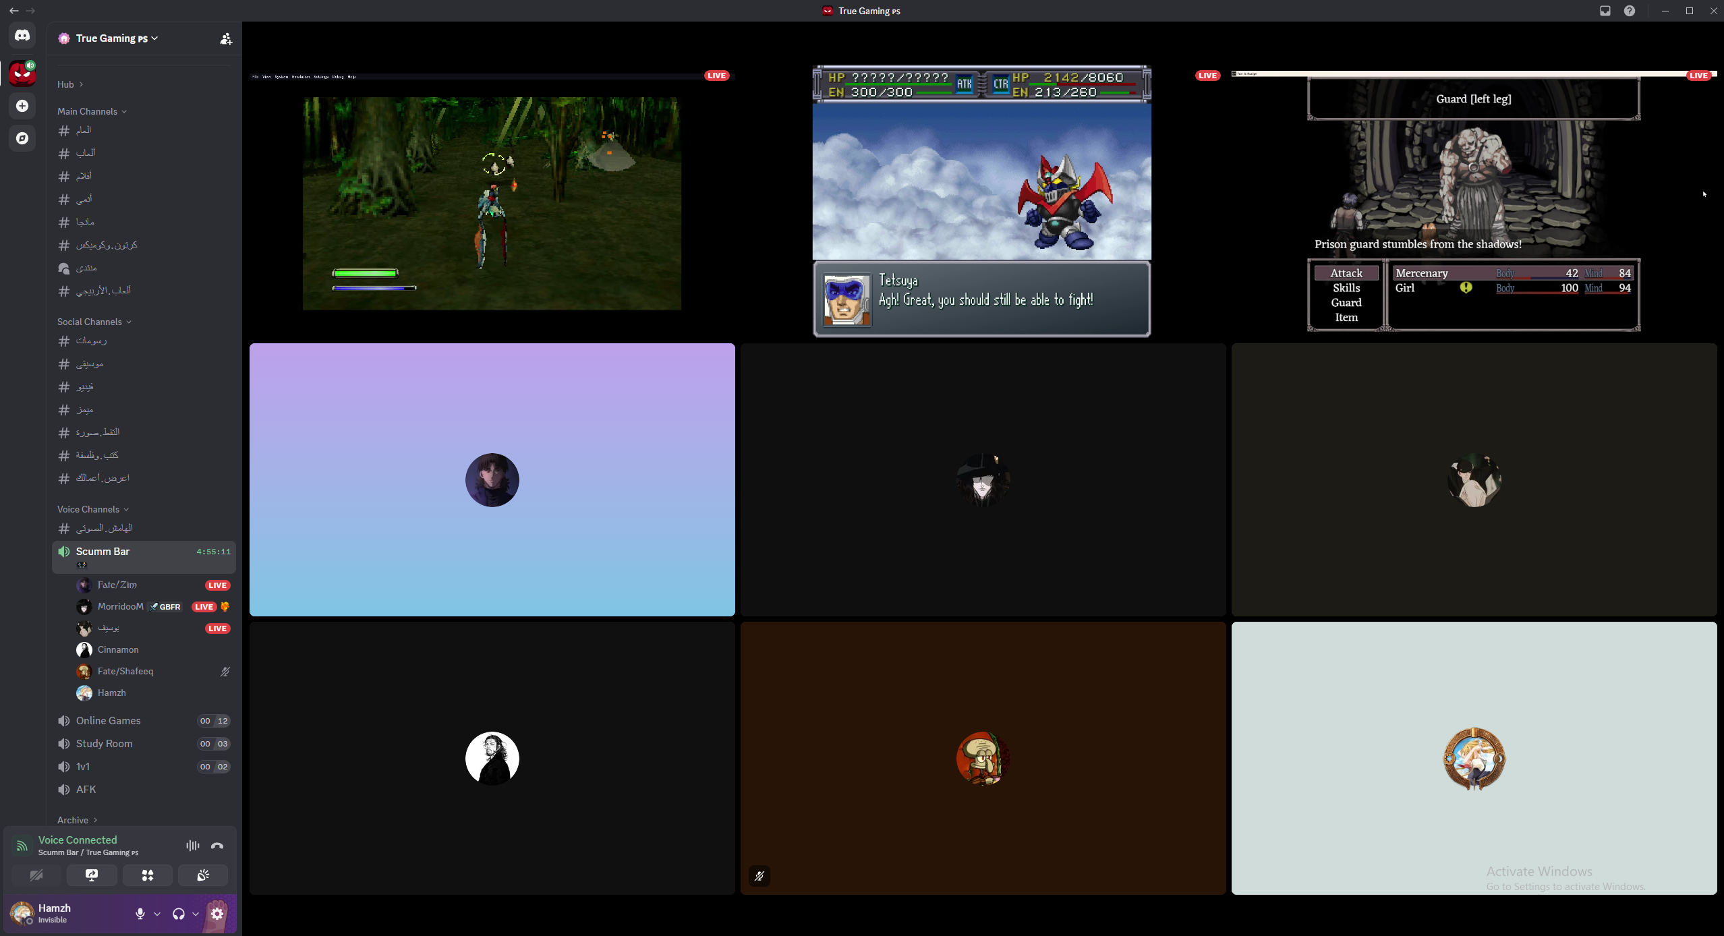The image size is (1724, 936).
Task: Open the رسومات text channel
Action: [x=144, y=341]
